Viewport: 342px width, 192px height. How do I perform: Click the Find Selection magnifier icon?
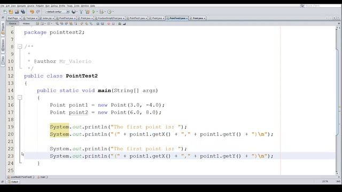57,23
